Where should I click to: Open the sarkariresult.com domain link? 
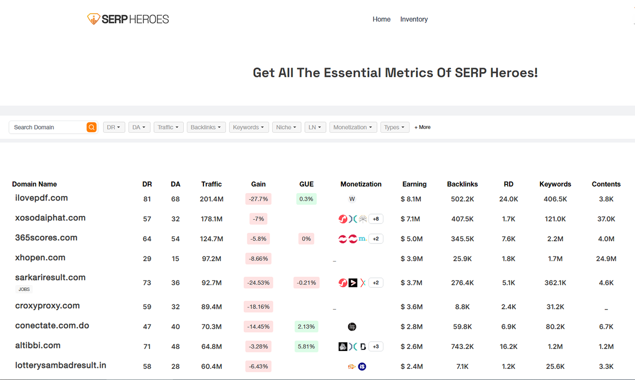point(50,277)
